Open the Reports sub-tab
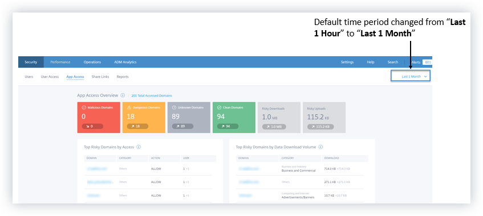Image resolution: width=483 pixels, height=216 pixels. click(123, 77)
